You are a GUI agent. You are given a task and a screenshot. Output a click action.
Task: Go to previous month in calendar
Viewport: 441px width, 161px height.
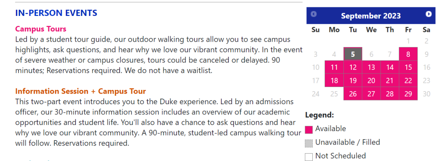[314, 14]
